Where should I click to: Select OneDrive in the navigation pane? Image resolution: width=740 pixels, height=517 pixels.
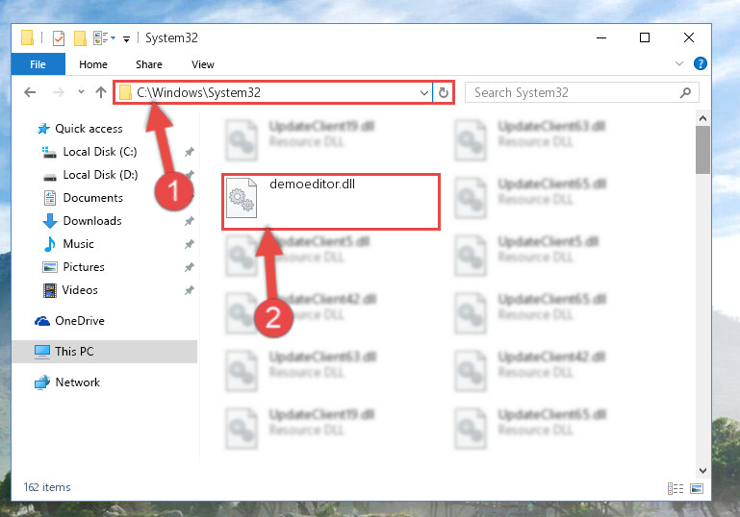tap(80, 321)
